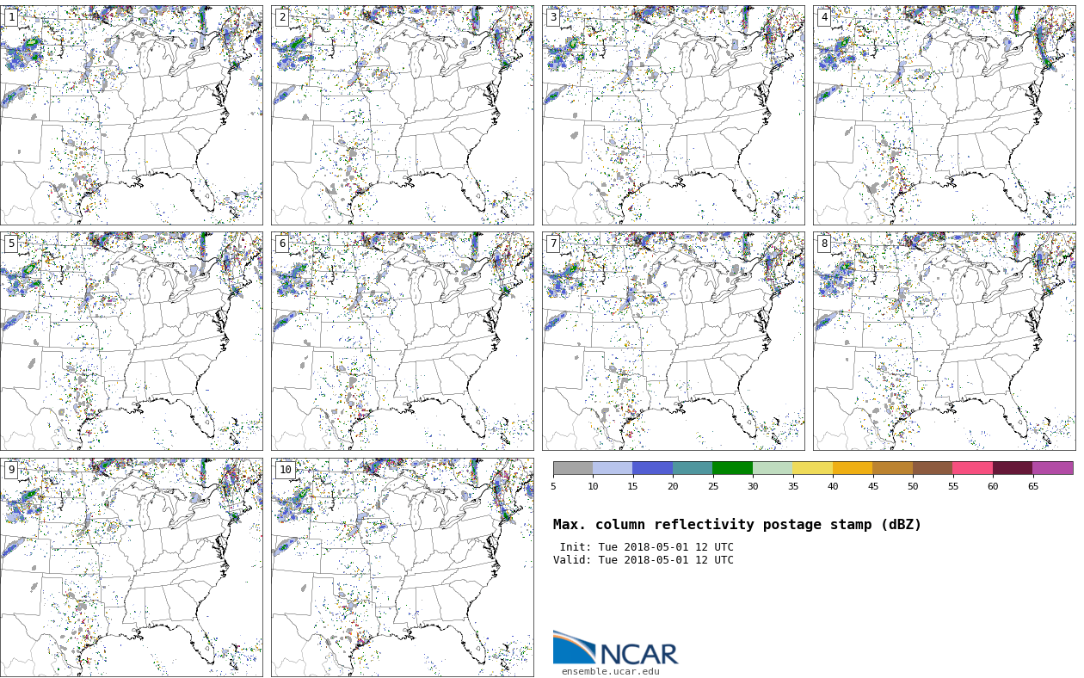Click the maroon 60-65 dBZ swatch
Screen dimensions: 1084x678
(x=1013, y=468)
